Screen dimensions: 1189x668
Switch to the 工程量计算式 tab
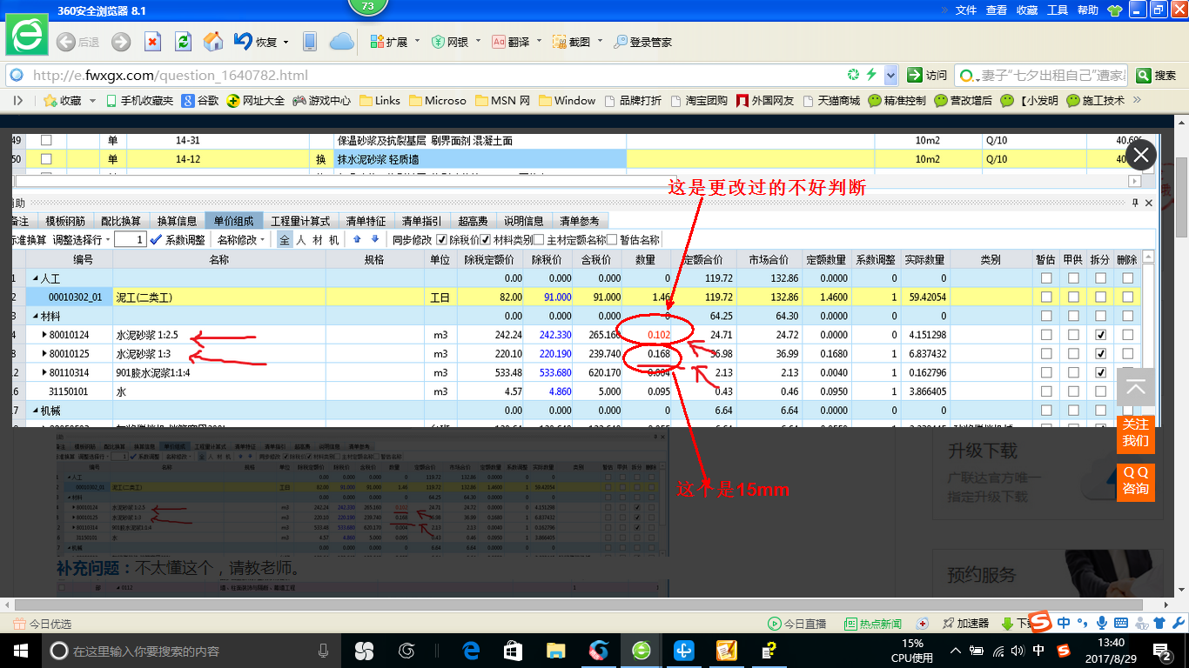(300, 221)
